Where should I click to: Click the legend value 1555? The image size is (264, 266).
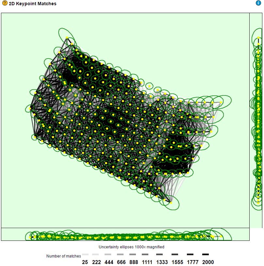(177, 262)
